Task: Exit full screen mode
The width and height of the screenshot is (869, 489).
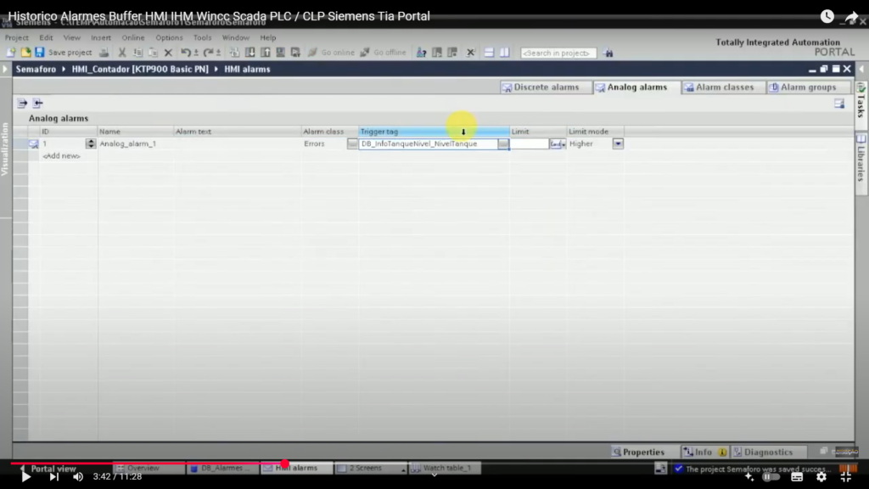Action: tap(846, 476)
